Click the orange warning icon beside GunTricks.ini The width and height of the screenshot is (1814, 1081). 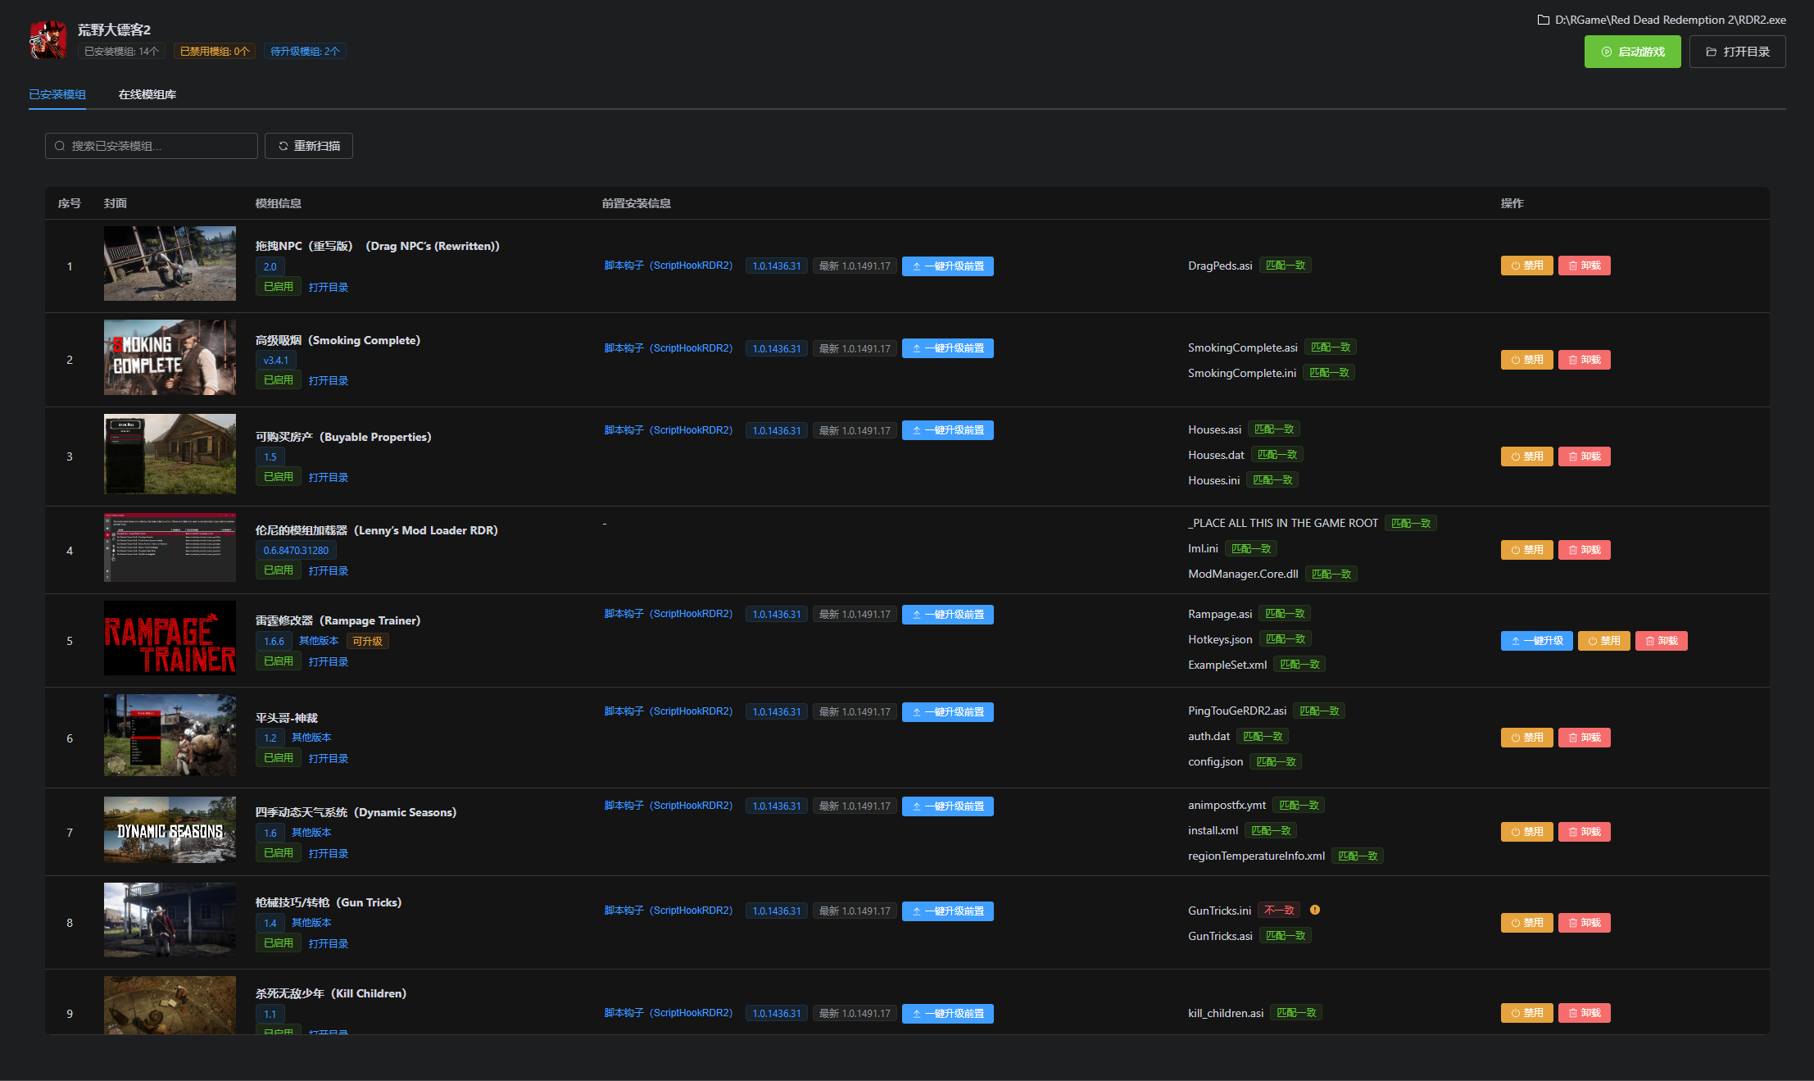[1315, 910]
